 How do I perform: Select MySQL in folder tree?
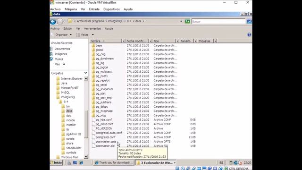click(x=65, y=93)
